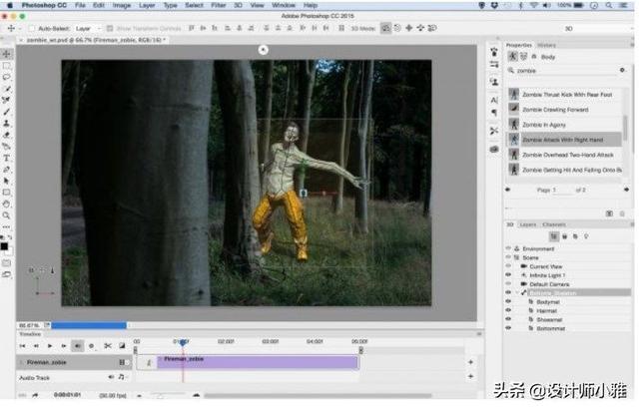Toggle visibility of Environment in 3D panel

509,248
